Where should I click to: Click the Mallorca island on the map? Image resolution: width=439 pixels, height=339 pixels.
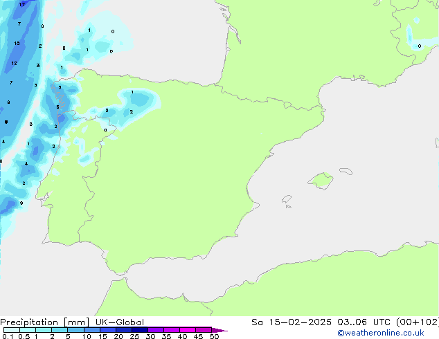click(321, 181)
